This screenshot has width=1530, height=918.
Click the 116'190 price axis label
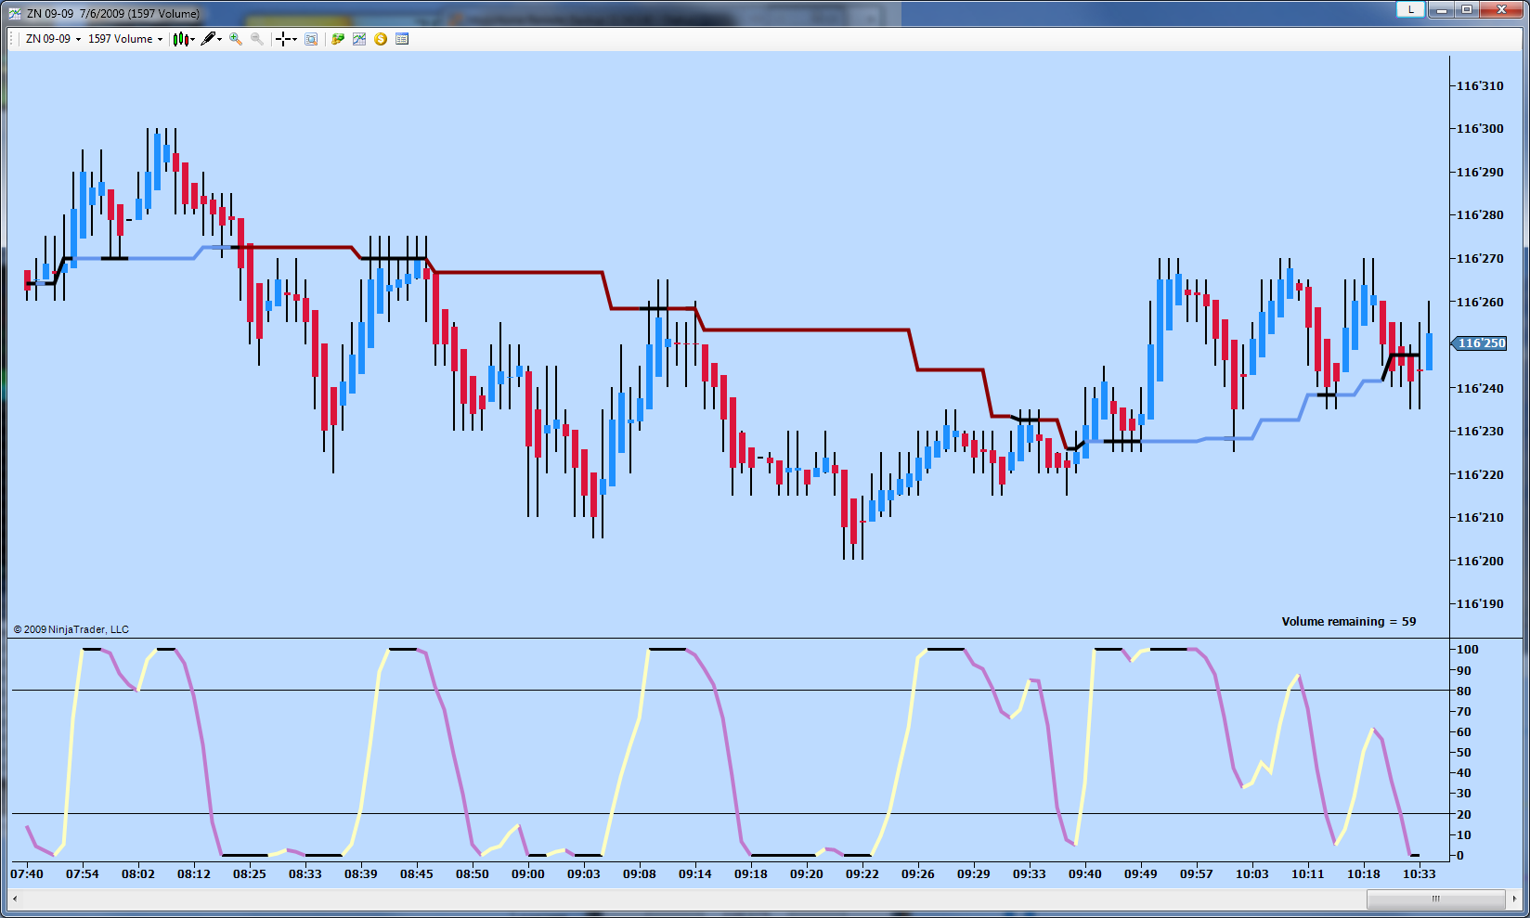pos(1480,603)
